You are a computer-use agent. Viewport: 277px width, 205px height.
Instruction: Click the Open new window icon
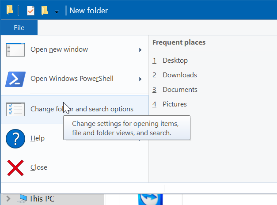tap(15, 49)
